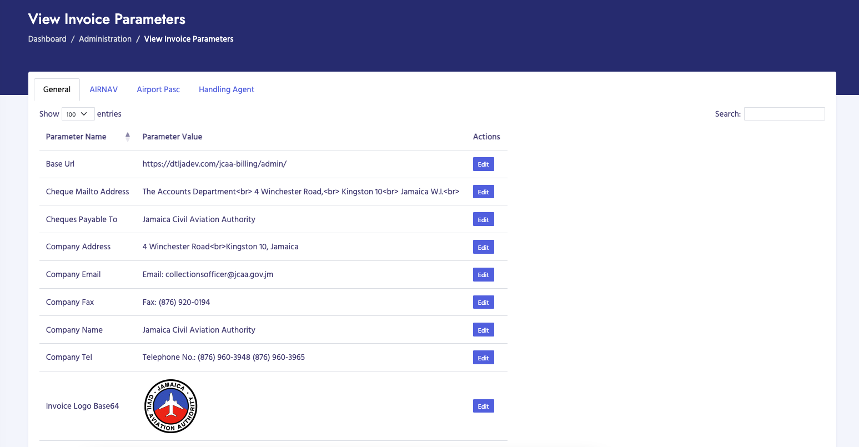Return to the General tab
This screenshot has height=447, width=859.
pyautogui.click(x=56, y=89)
